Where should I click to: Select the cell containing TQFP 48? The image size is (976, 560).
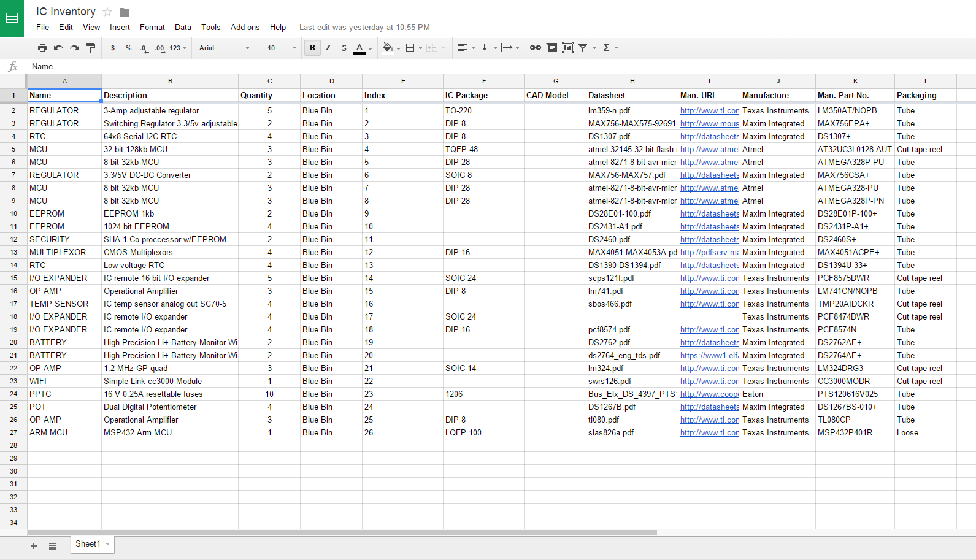pos(483,149)
